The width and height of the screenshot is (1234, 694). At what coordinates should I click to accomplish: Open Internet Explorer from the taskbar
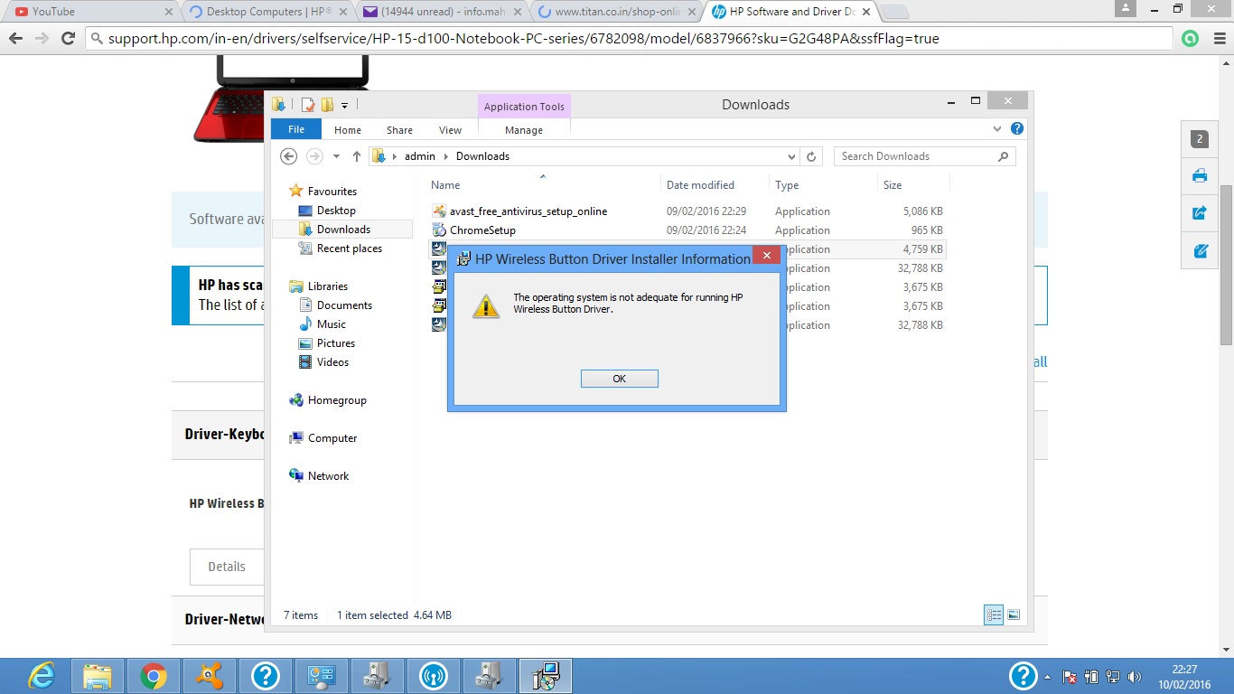click(42, 676)
